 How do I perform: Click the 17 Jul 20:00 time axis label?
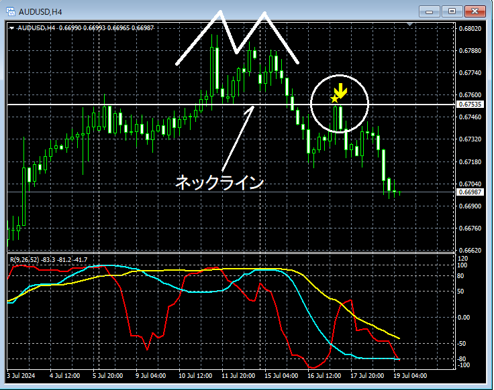[x=367, y=375]
